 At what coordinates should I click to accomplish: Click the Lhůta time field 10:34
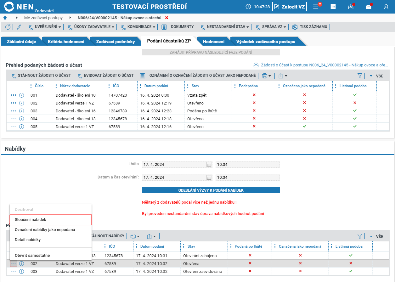point(247,164)
